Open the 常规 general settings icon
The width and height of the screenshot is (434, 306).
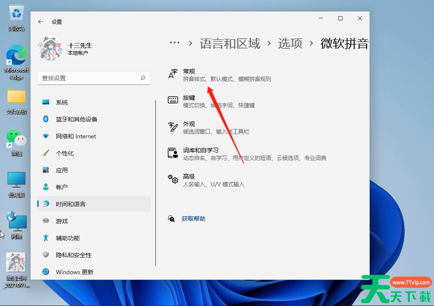173,74
